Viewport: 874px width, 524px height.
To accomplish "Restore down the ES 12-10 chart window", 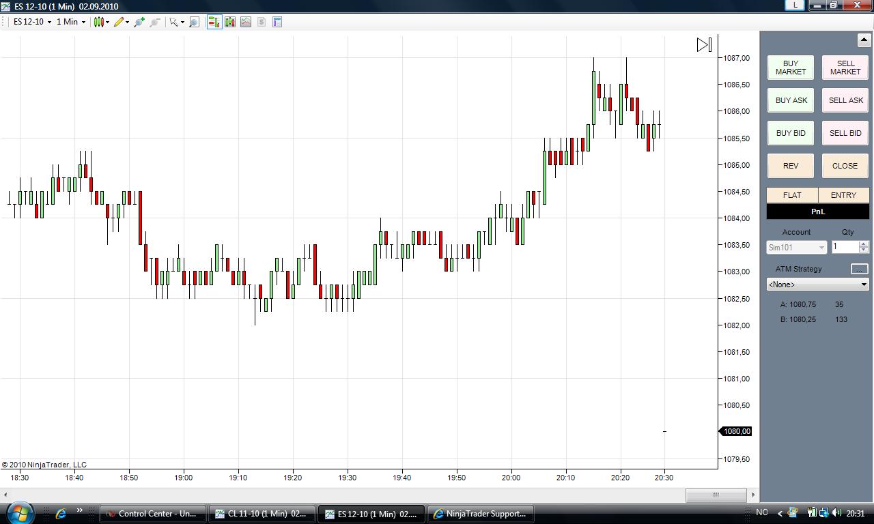I will coord(834,5).
